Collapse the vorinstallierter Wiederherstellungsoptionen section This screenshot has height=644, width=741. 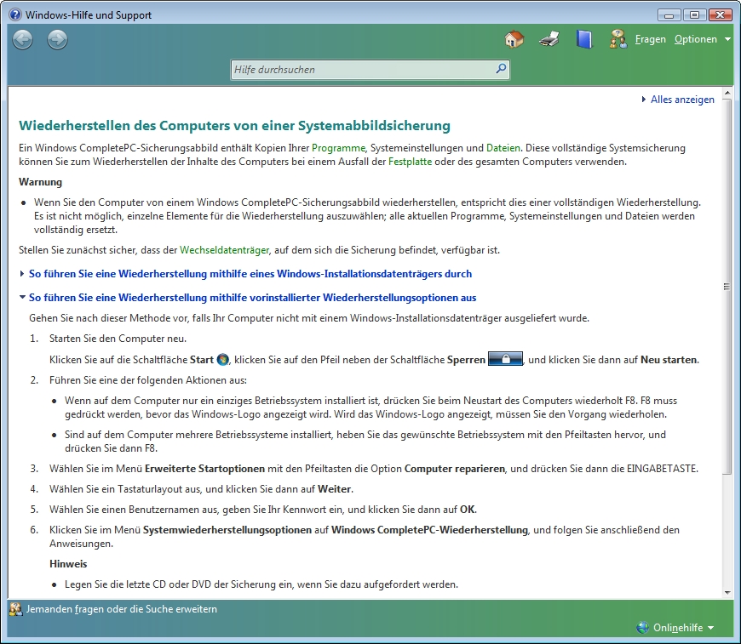click(x=252, y=298)
